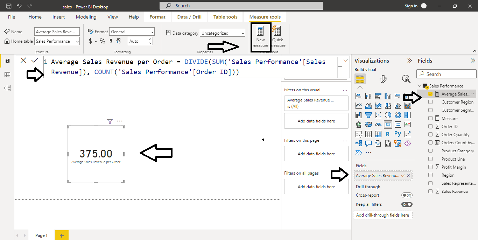478x240 pixels.
Task: Open the Data category dropdown
Action: tap(223, 33)
